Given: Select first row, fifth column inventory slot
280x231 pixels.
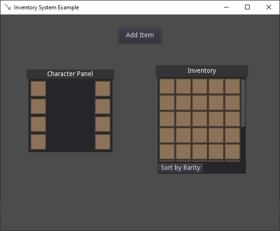Looking at the screenshot, I should tap(232, 86).
